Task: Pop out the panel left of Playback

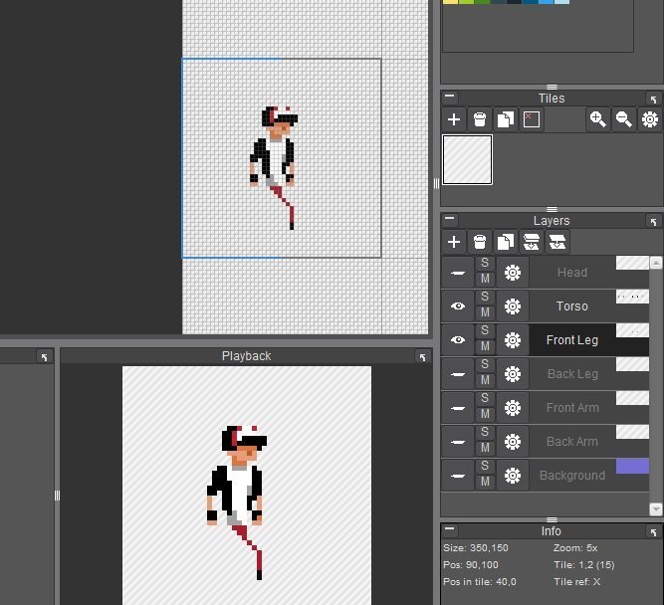Action: (x=45, y=357)
